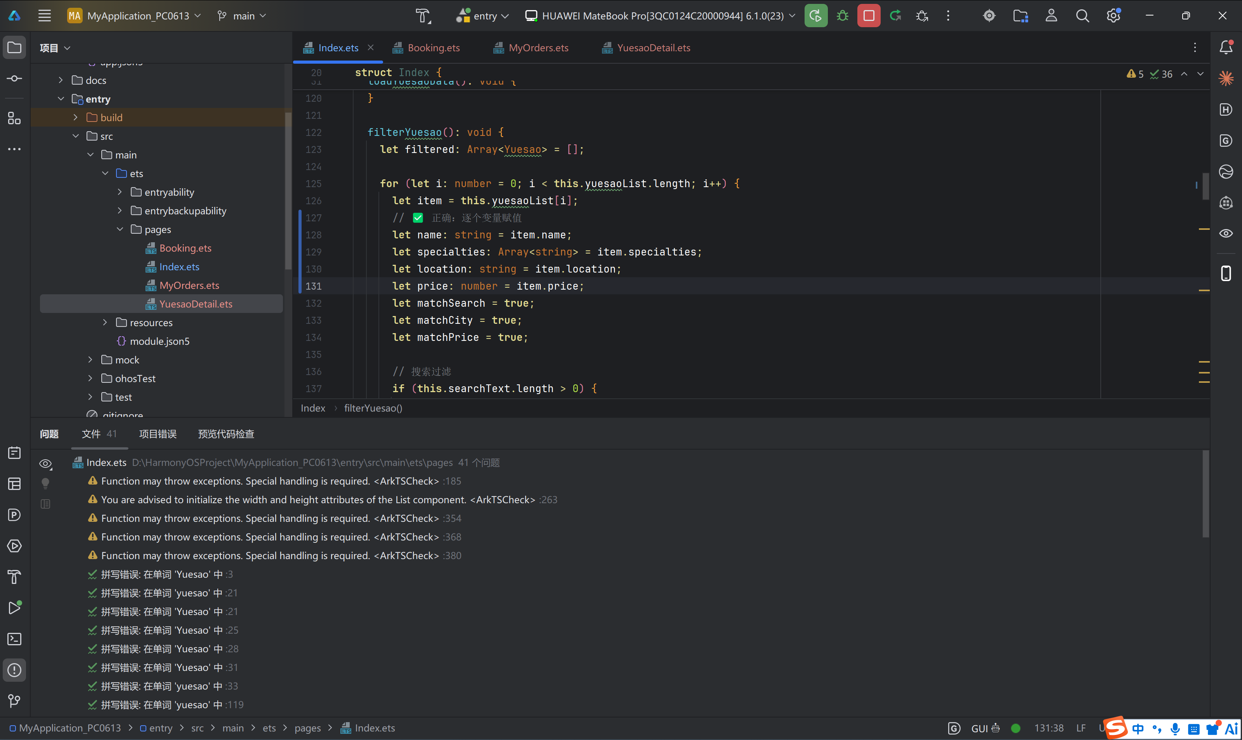Open the commit tool window icon
The image size is (1242, 740).
point(14,78)
